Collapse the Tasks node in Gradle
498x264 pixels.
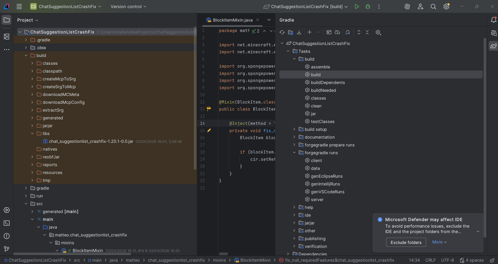[x=288, y=51]
